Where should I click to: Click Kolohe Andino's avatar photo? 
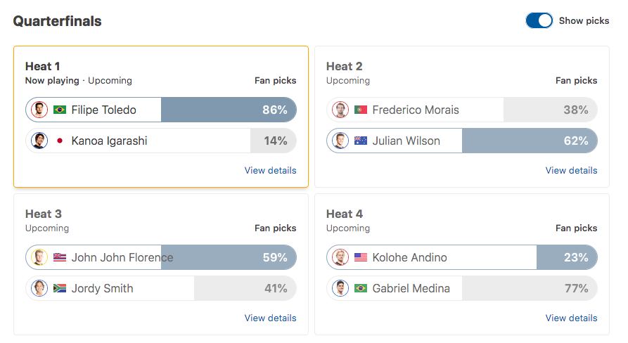(x=340, y=257)
